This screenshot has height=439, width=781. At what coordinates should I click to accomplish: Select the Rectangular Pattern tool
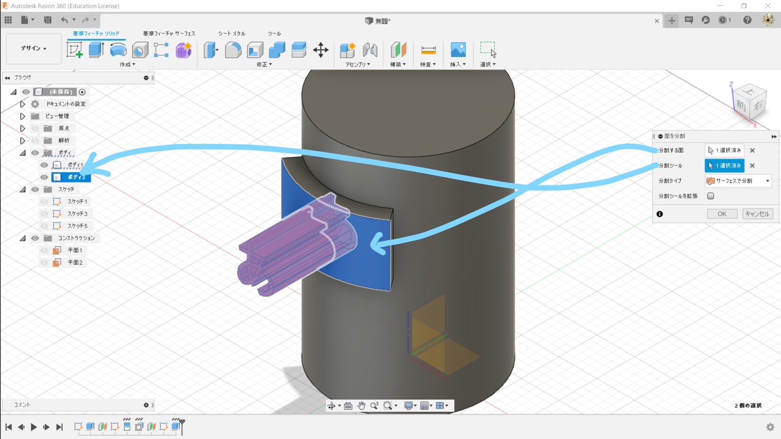point(161,50)
